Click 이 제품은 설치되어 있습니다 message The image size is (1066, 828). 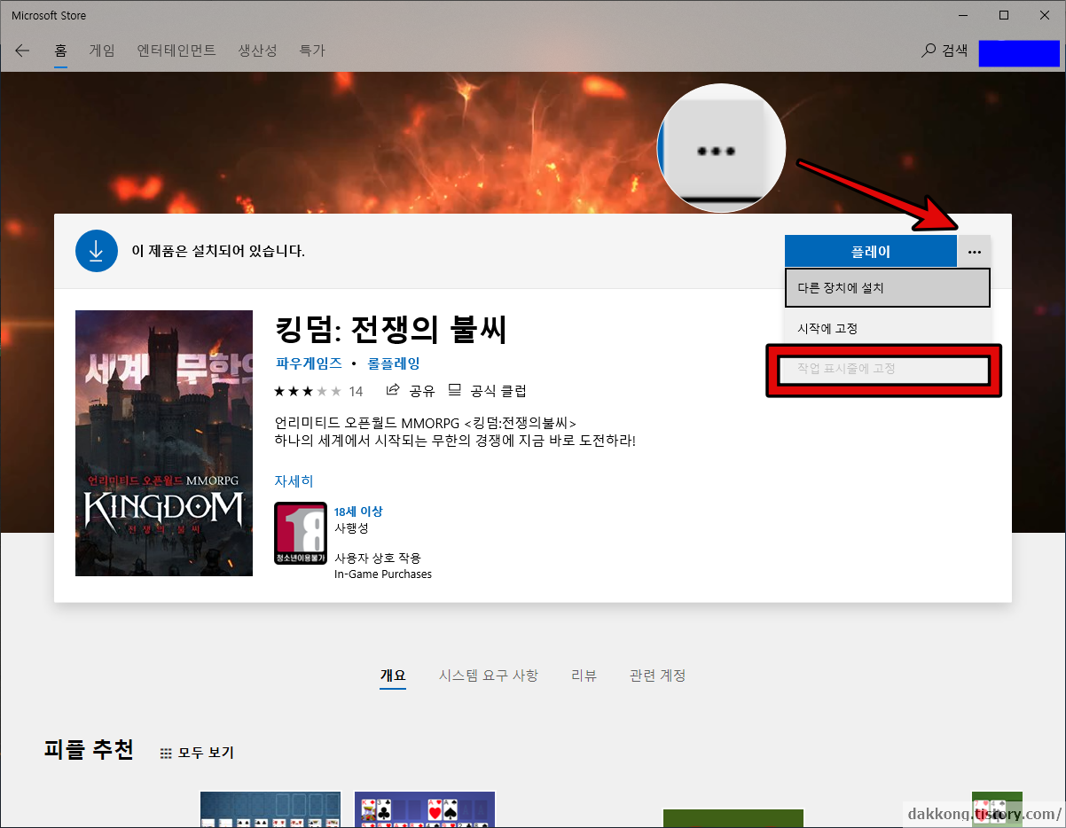coord(218,251)
